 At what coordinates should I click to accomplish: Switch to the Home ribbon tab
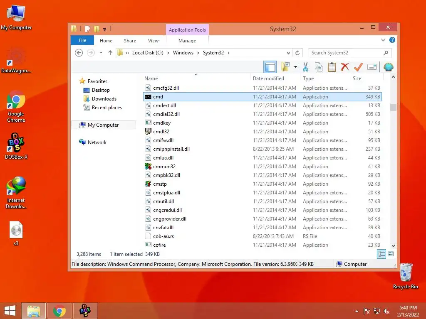point(106,40)
